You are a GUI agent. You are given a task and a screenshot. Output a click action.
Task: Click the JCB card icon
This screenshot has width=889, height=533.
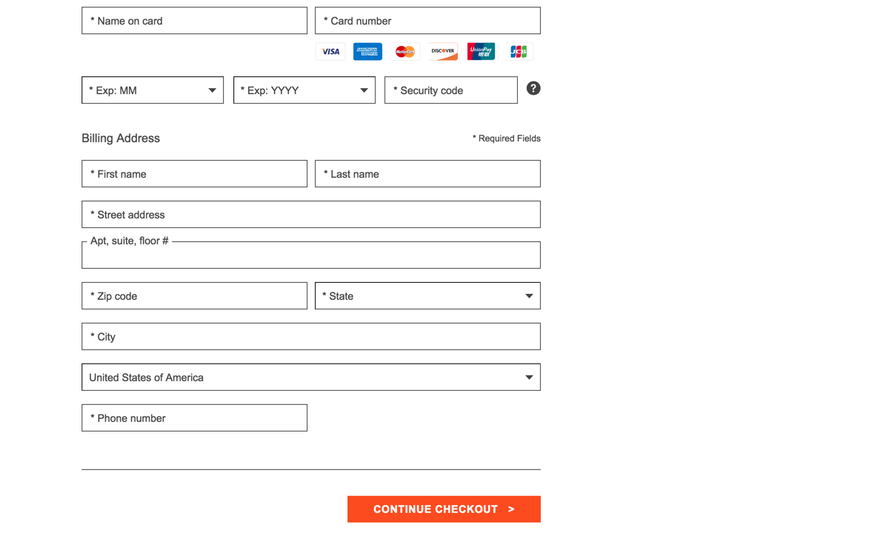(x=519, y=51)
